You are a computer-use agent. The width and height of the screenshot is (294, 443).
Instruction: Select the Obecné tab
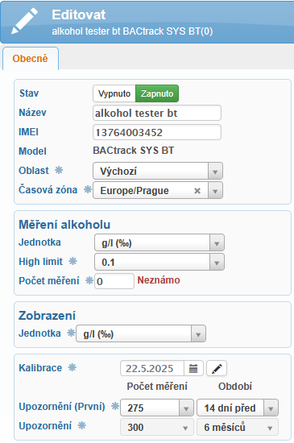tap(31, 59)
